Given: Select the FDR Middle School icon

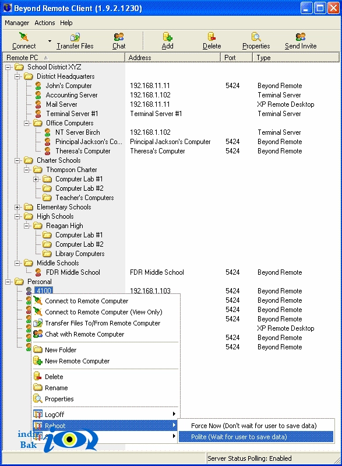Looking at the screenshot, I should (38, 272).
